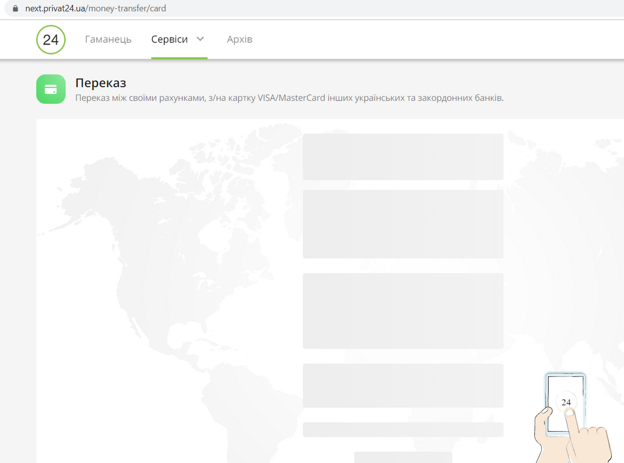Go to the Архів tab
Screen dimensions: 624x463
[240, 39]
